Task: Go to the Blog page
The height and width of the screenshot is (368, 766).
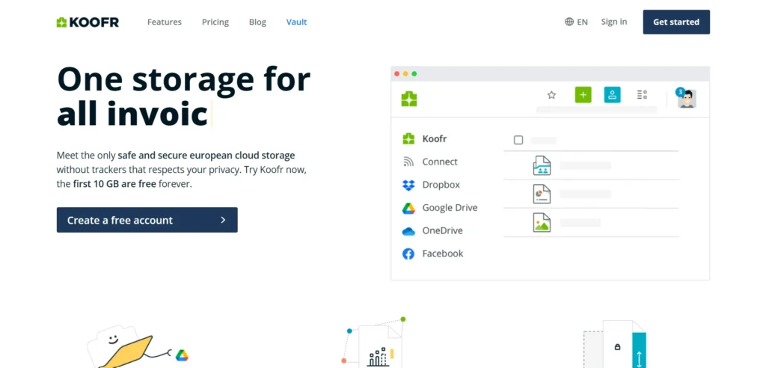Action: tap(257, 22)
